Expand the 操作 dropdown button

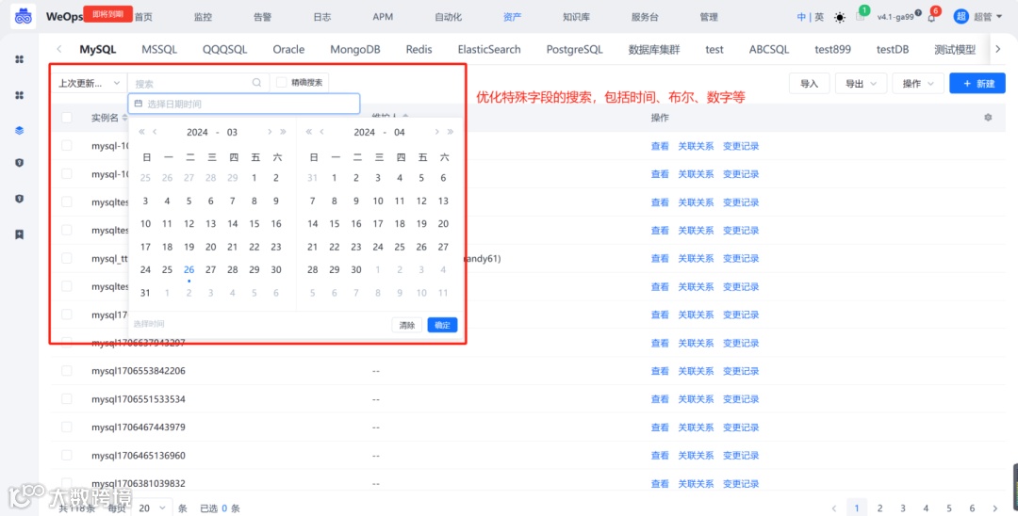pos(918,83)
